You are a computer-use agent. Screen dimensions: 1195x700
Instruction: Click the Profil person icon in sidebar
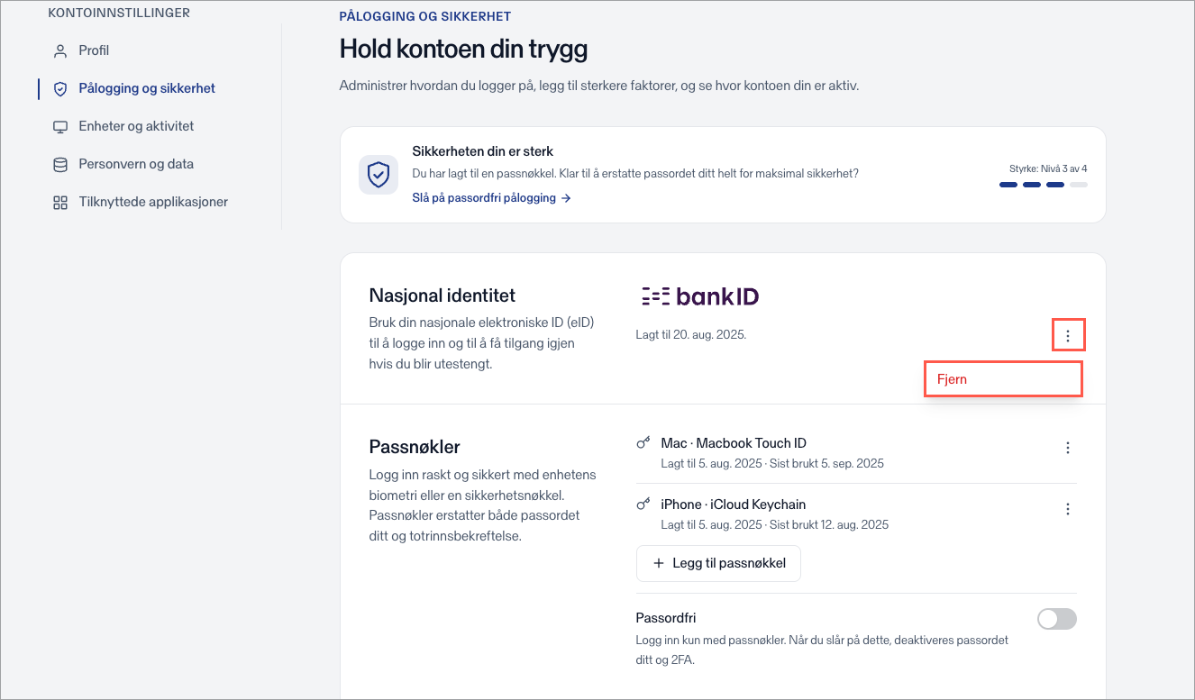coord(60,50)
